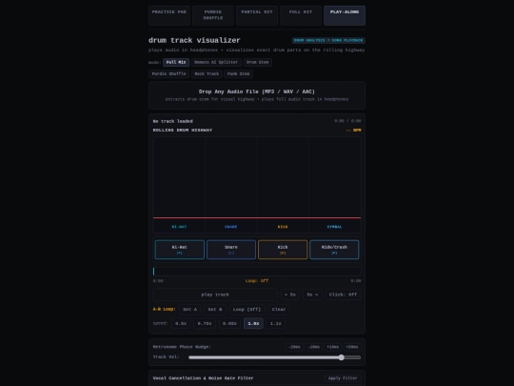Click the Cymbal lane label on highway
This screenshot has height=386, width=514.
(334, 227)
